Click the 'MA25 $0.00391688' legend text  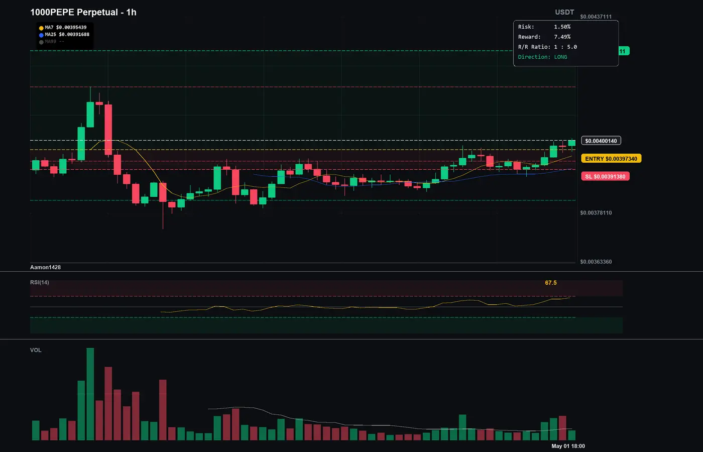click(x=67, y=35)
